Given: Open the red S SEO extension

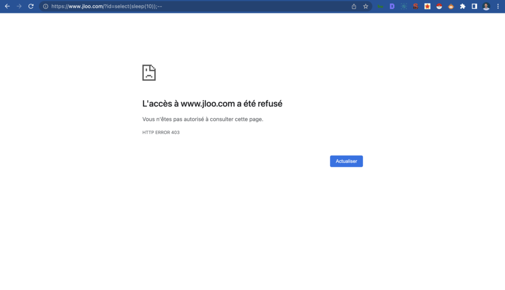Looking at the screenshot, I should (x=416, y=6).
